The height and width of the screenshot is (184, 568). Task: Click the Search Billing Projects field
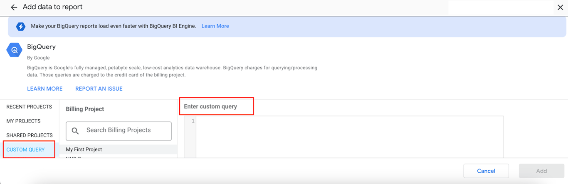(119, 131)
